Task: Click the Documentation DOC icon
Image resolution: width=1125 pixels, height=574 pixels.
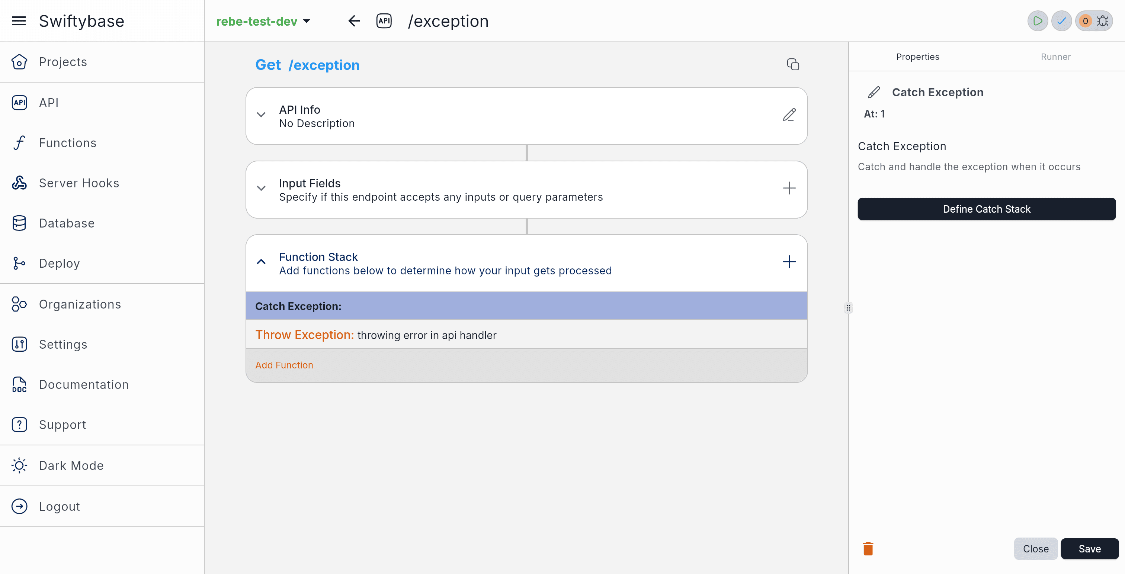Action: (x=19, y=384)
